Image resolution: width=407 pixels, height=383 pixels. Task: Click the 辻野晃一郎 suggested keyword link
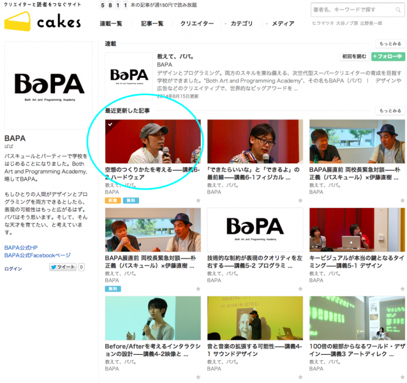coord(371,24)
